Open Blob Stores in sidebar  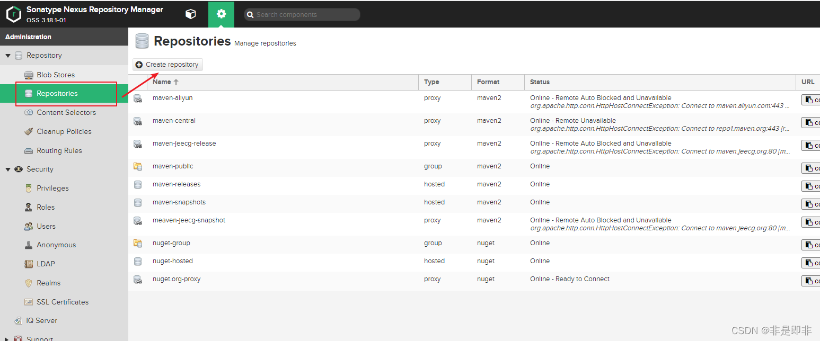pos(56,75)
